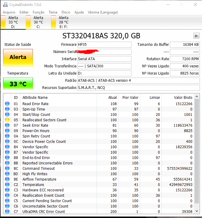Click the Nº Horas Ligado field 8825 horas
The image size is (202, 218).
(x=185, y=73)
